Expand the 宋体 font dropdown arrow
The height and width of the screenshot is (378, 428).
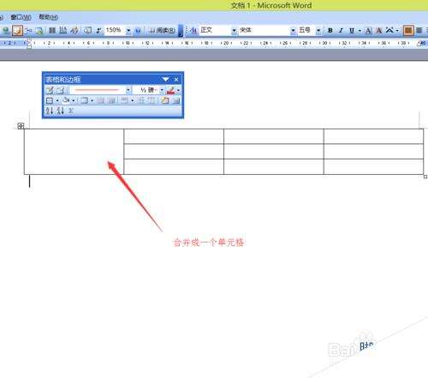[293, 30]
